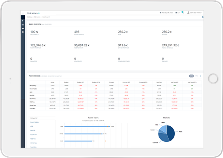This screenshot has width=223, height=158.
Task: Open the February date picker
Action: [166, 13]
